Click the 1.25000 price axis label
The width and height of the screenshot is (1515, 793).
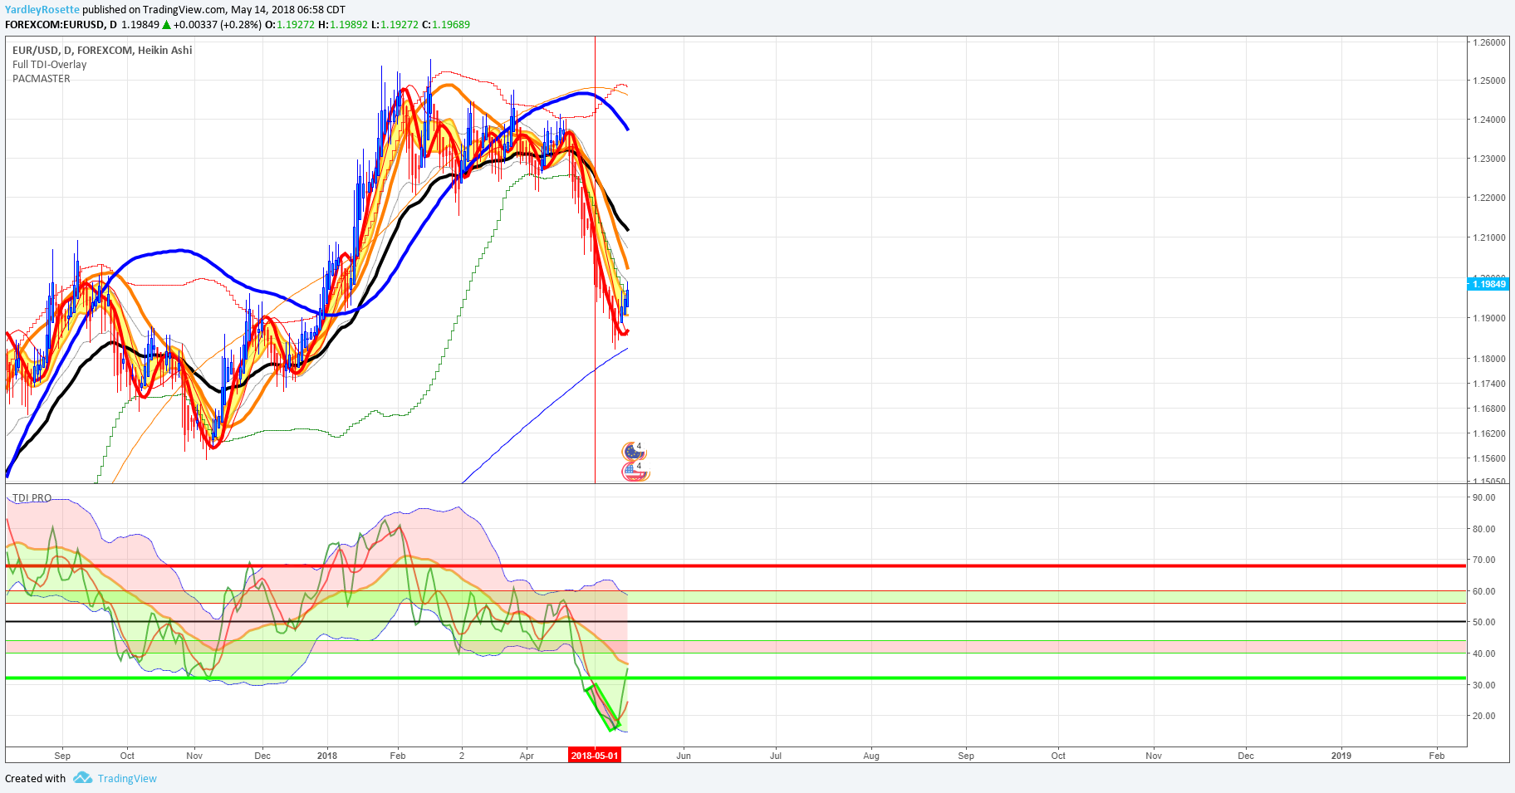coord(1489,81)
